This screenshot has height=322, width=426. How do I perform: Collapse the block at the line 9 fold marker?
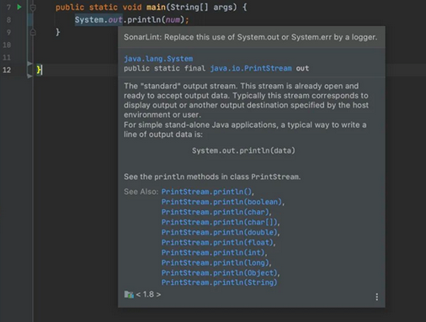(33, 33)
